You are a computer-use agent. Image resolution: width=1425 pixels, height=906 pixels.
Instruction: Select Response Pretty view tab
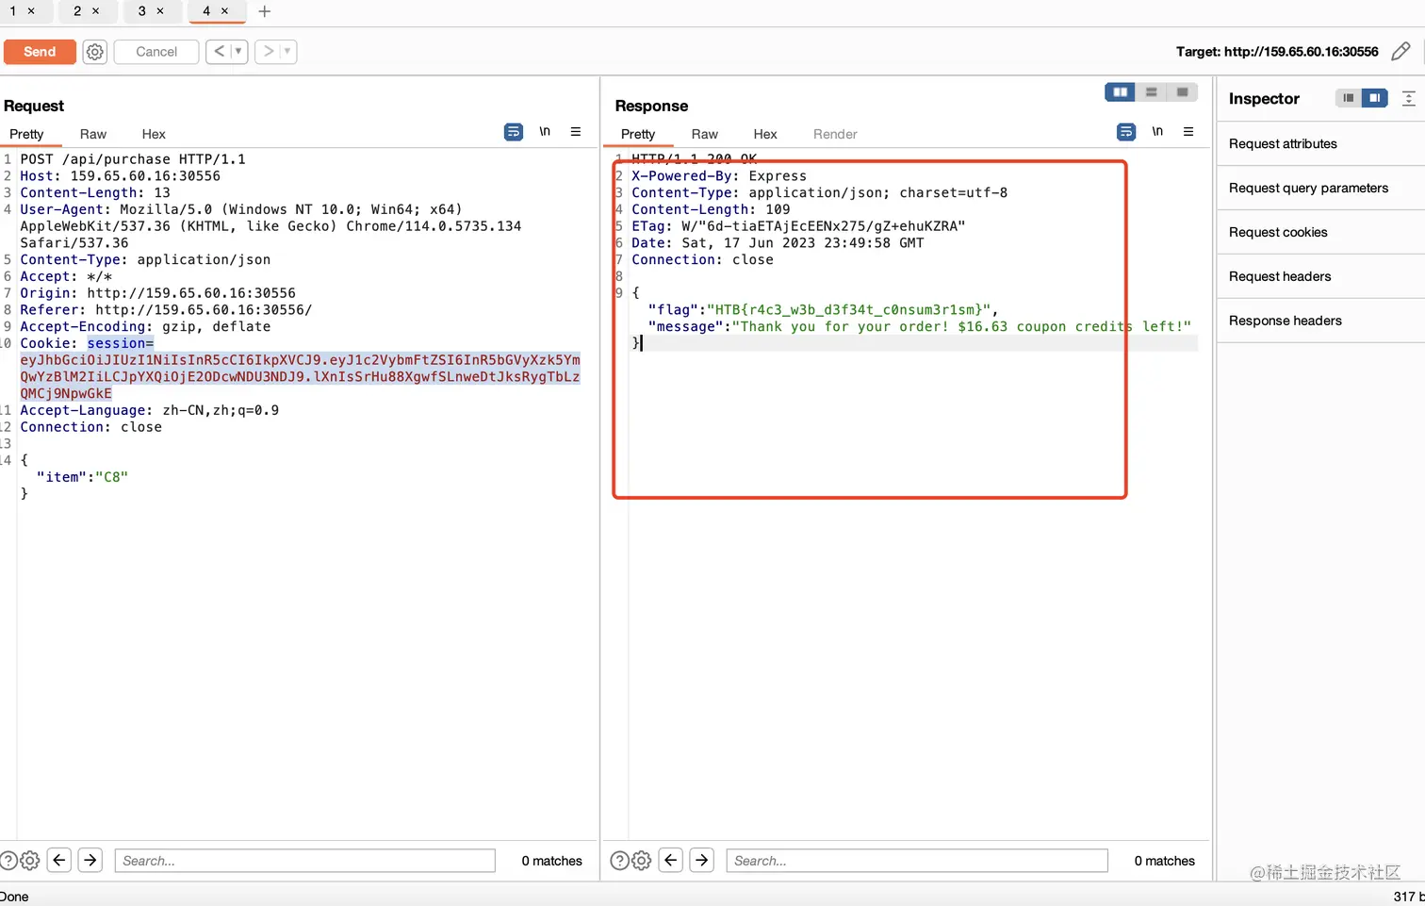[x=638, y=134]
